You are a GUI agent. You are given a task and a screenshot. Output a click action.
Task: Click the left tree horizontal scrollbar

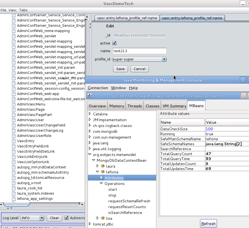pos(41,204)
